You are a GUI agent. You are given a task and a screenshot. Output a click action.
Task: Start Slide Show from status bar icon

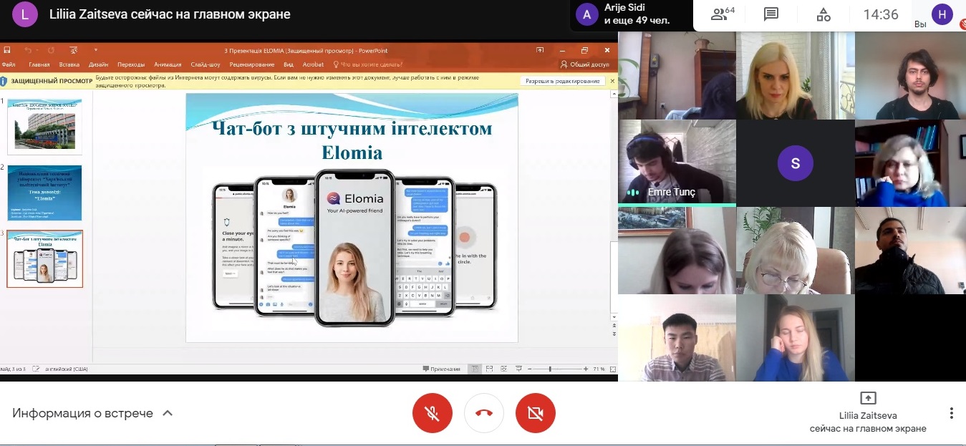coord(518,369)
